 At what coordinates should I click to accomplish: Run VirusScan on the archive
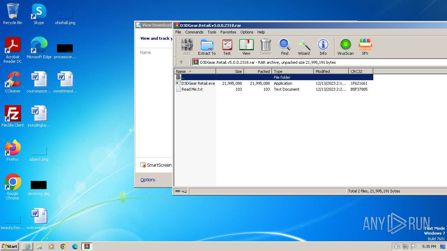(x=345, y=47)
